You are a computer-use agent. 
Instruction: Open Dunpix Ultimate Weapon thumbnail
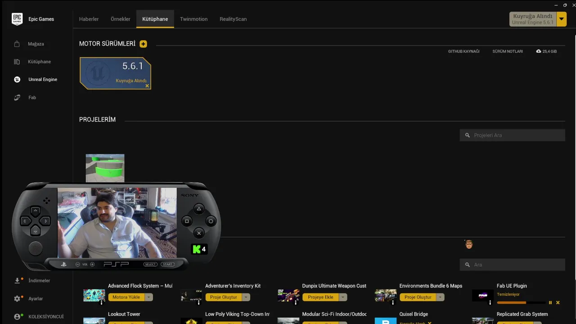pos(288,295)
